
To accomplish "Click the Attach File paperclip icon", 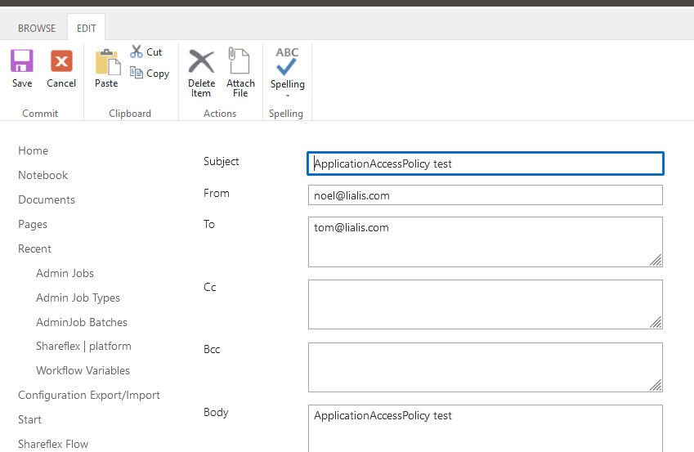I will coord(239,60).
